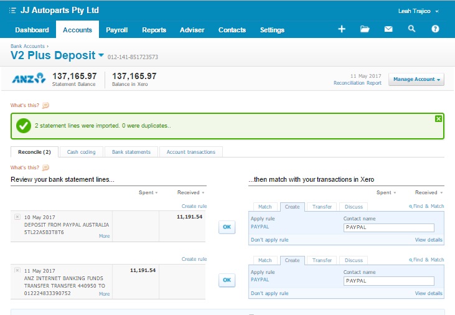Click OK for the PayPal deposit line
This screenshot has height=315, width=455.
pyautogui.click(x=227, y=227)
